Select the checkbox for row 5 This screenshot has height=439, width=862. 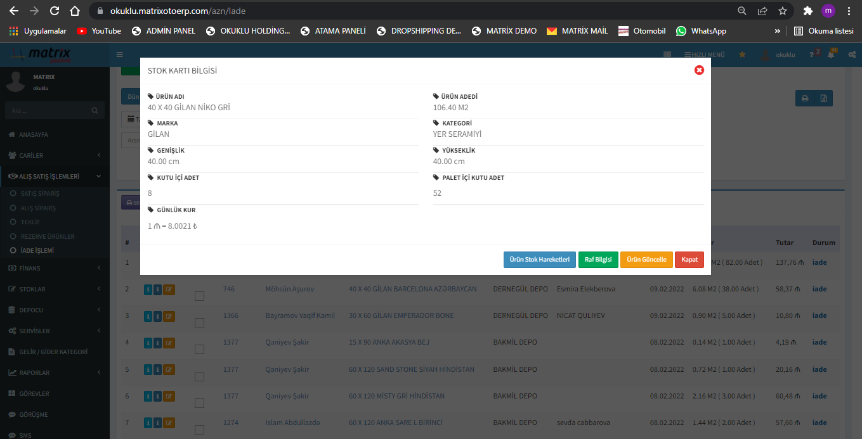199,376
